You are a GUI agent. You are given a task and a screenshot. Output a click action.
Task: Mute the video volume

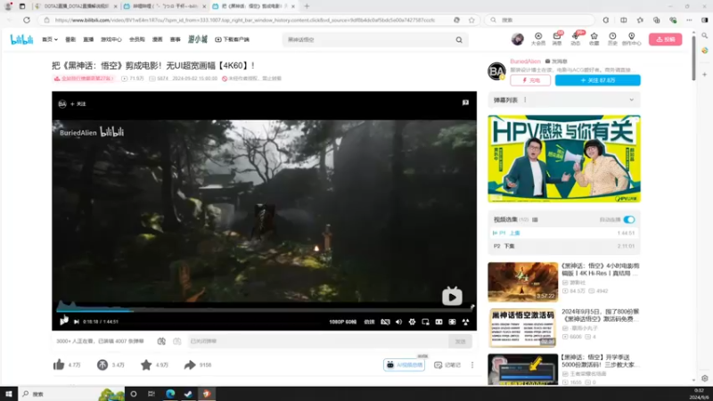point(398,322)
